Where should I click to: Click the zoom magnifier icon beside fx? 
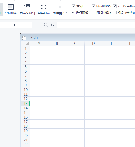point(46,25)
